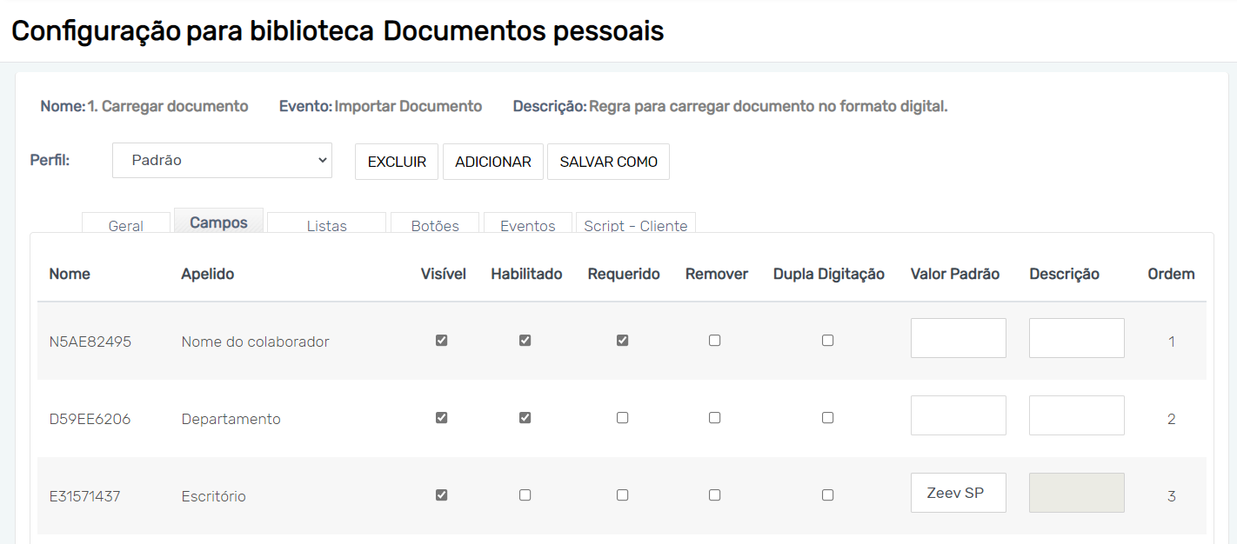Enable Habilitado for Escritório field
Screen dimensions: 1237x544
click(x=525, y=495)
